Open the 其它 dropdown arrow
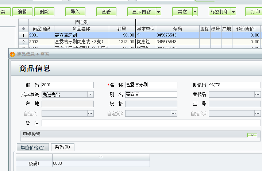Screen dimensions: 262x171 [x=195, y=12]
